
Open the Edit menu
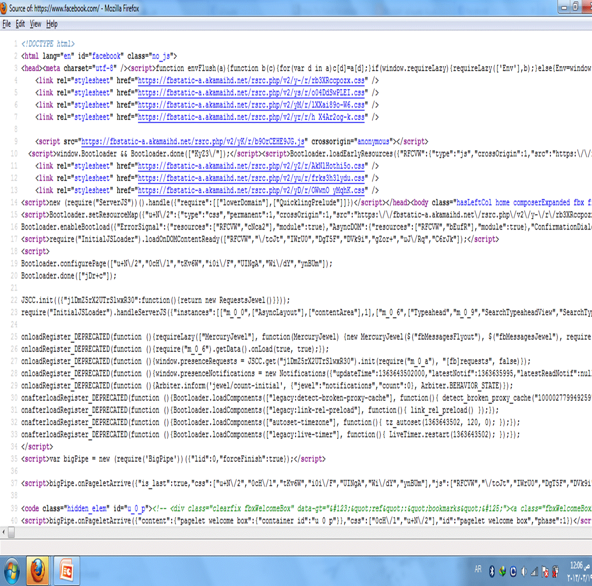[x=20, y=24]
